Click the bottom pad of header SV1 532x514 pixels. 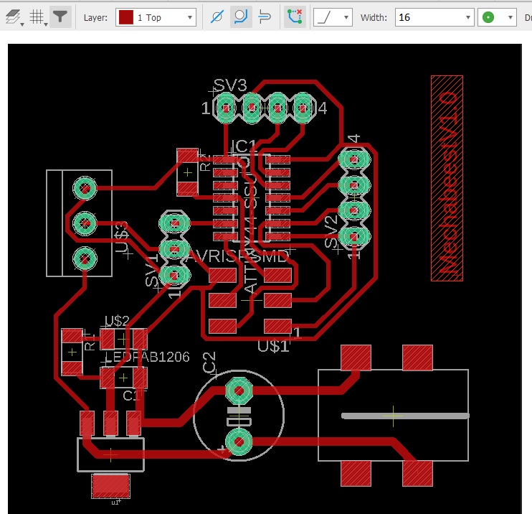[x=174, y=275]
